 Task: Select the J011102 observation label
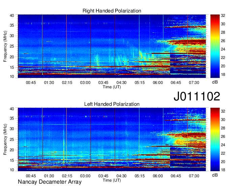tap(197, 96)
